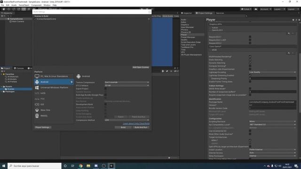This screenshot has width=301, height=169.
Task: Open Task View in the taskbar
Action: pos(73,166)
